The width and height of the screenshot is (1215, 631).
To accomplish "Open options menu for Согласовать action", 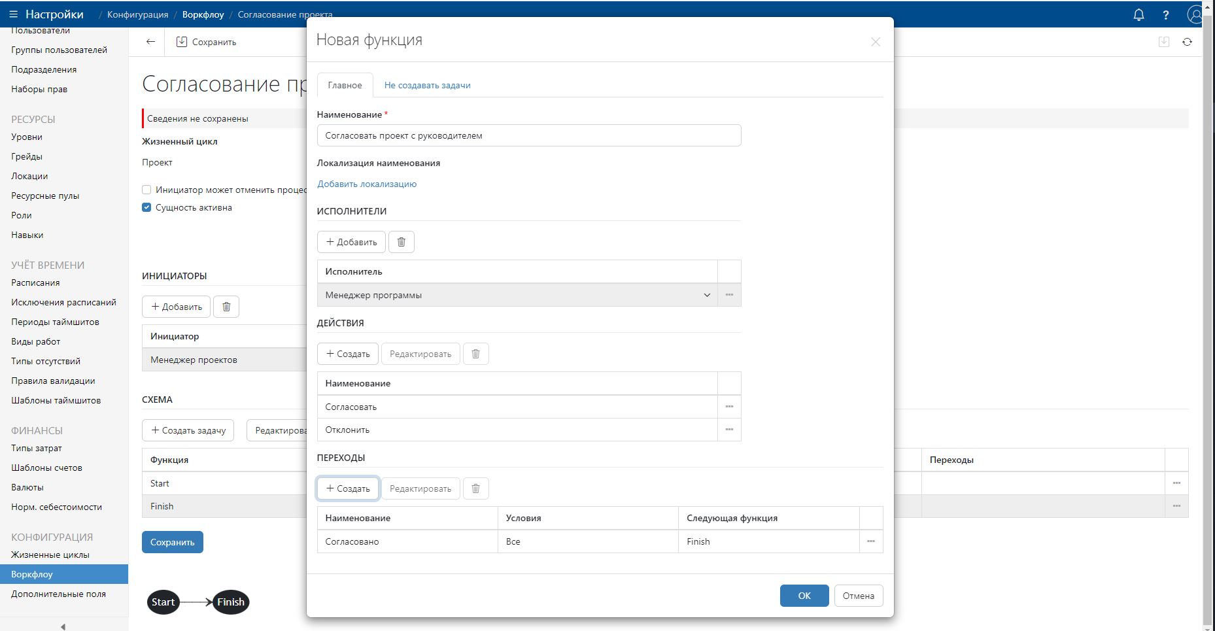I will (x=729, y=407).
